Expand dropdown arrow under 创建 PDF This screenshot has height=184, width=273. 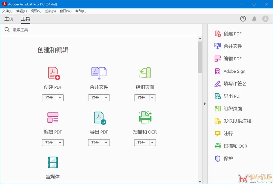pyautogui.click(x=60, y=98)
